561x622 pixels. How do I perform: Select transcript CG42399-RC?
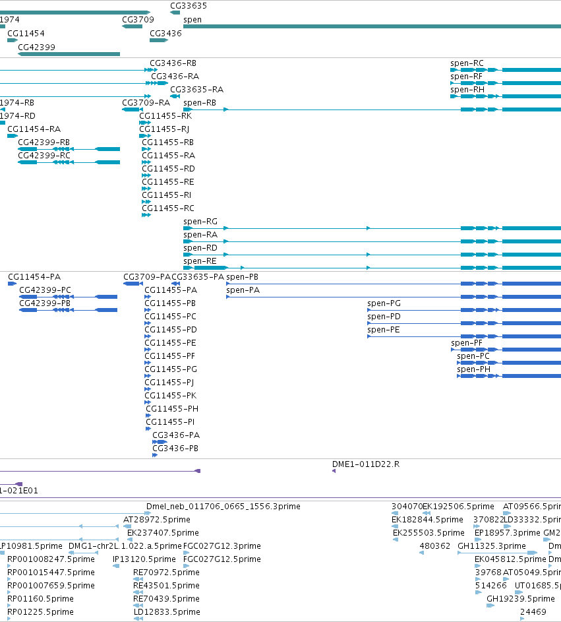click(69, 162)
